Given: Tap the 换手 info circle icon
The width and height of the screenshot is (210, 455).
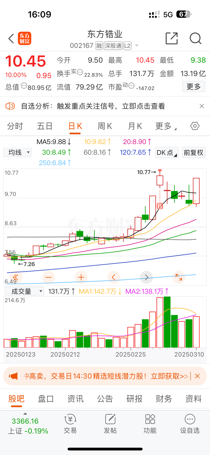Looking at the screenshot, I should pyautogui.click(x=80, y=72).
